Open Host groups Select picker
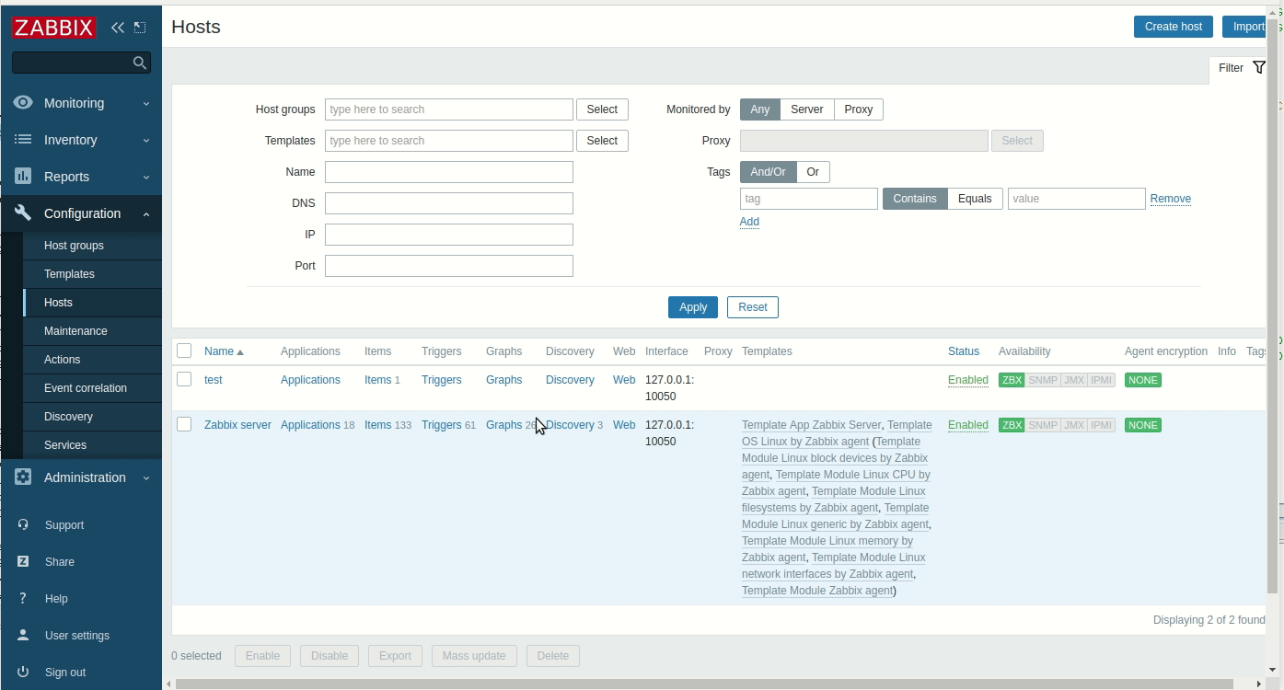 [x=602, y=109]
